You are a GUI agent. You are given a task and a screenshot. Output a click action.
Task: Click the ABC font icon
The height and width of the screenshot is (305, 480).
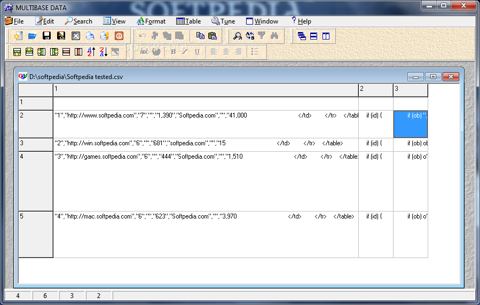click(144, 52)
